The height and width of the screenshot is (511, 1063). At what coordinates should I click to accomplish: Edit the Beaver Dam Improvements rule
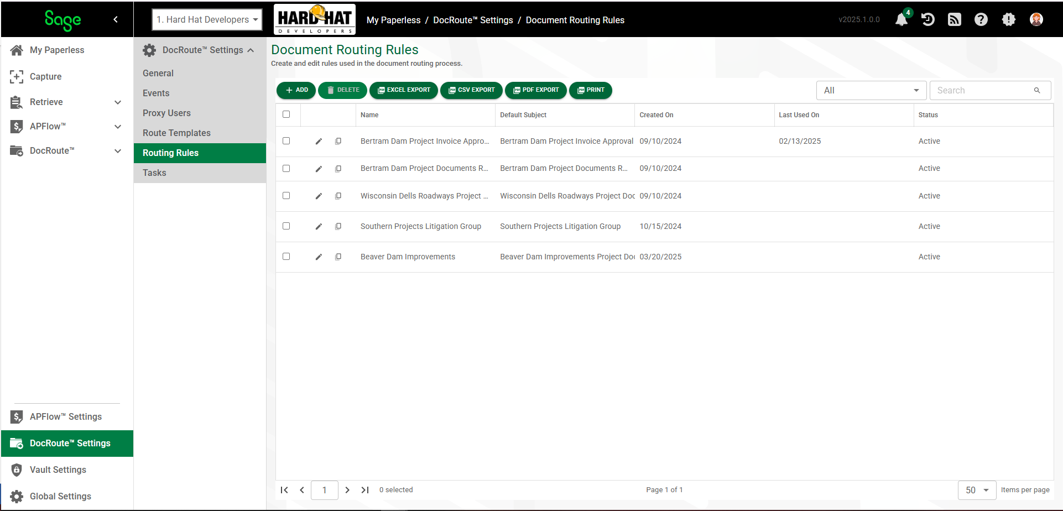pos(319,257)
